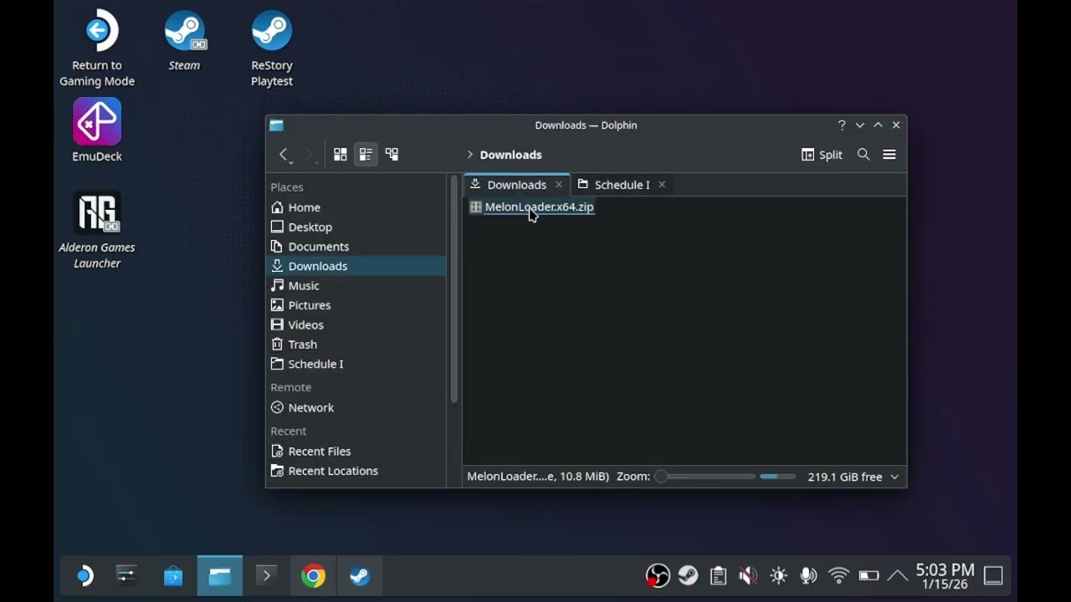Go forward in Dolphin navigation

(x=310, y=155)
